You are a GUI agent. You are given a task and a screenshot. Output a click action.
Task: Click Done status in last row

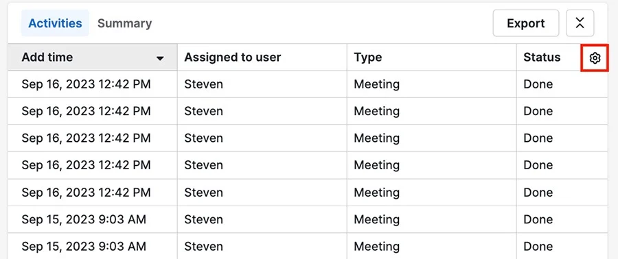[x=538, y=247]
